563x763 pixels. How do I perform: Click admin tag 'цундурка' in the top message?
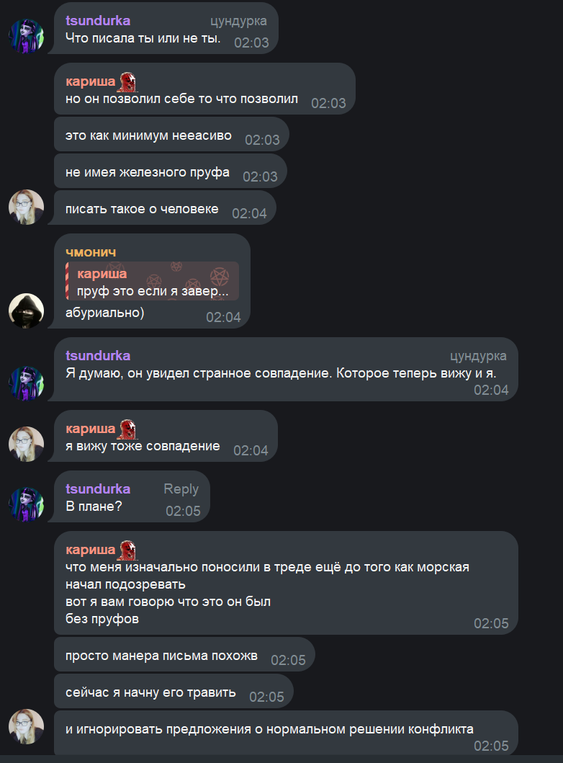tap(238, 21)
